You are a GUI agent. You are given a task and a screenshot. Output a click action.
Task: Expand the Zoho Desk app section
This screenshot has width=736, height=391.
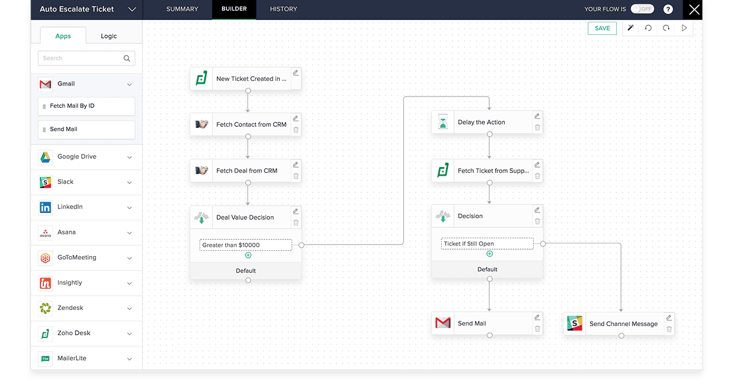[129, 334]
